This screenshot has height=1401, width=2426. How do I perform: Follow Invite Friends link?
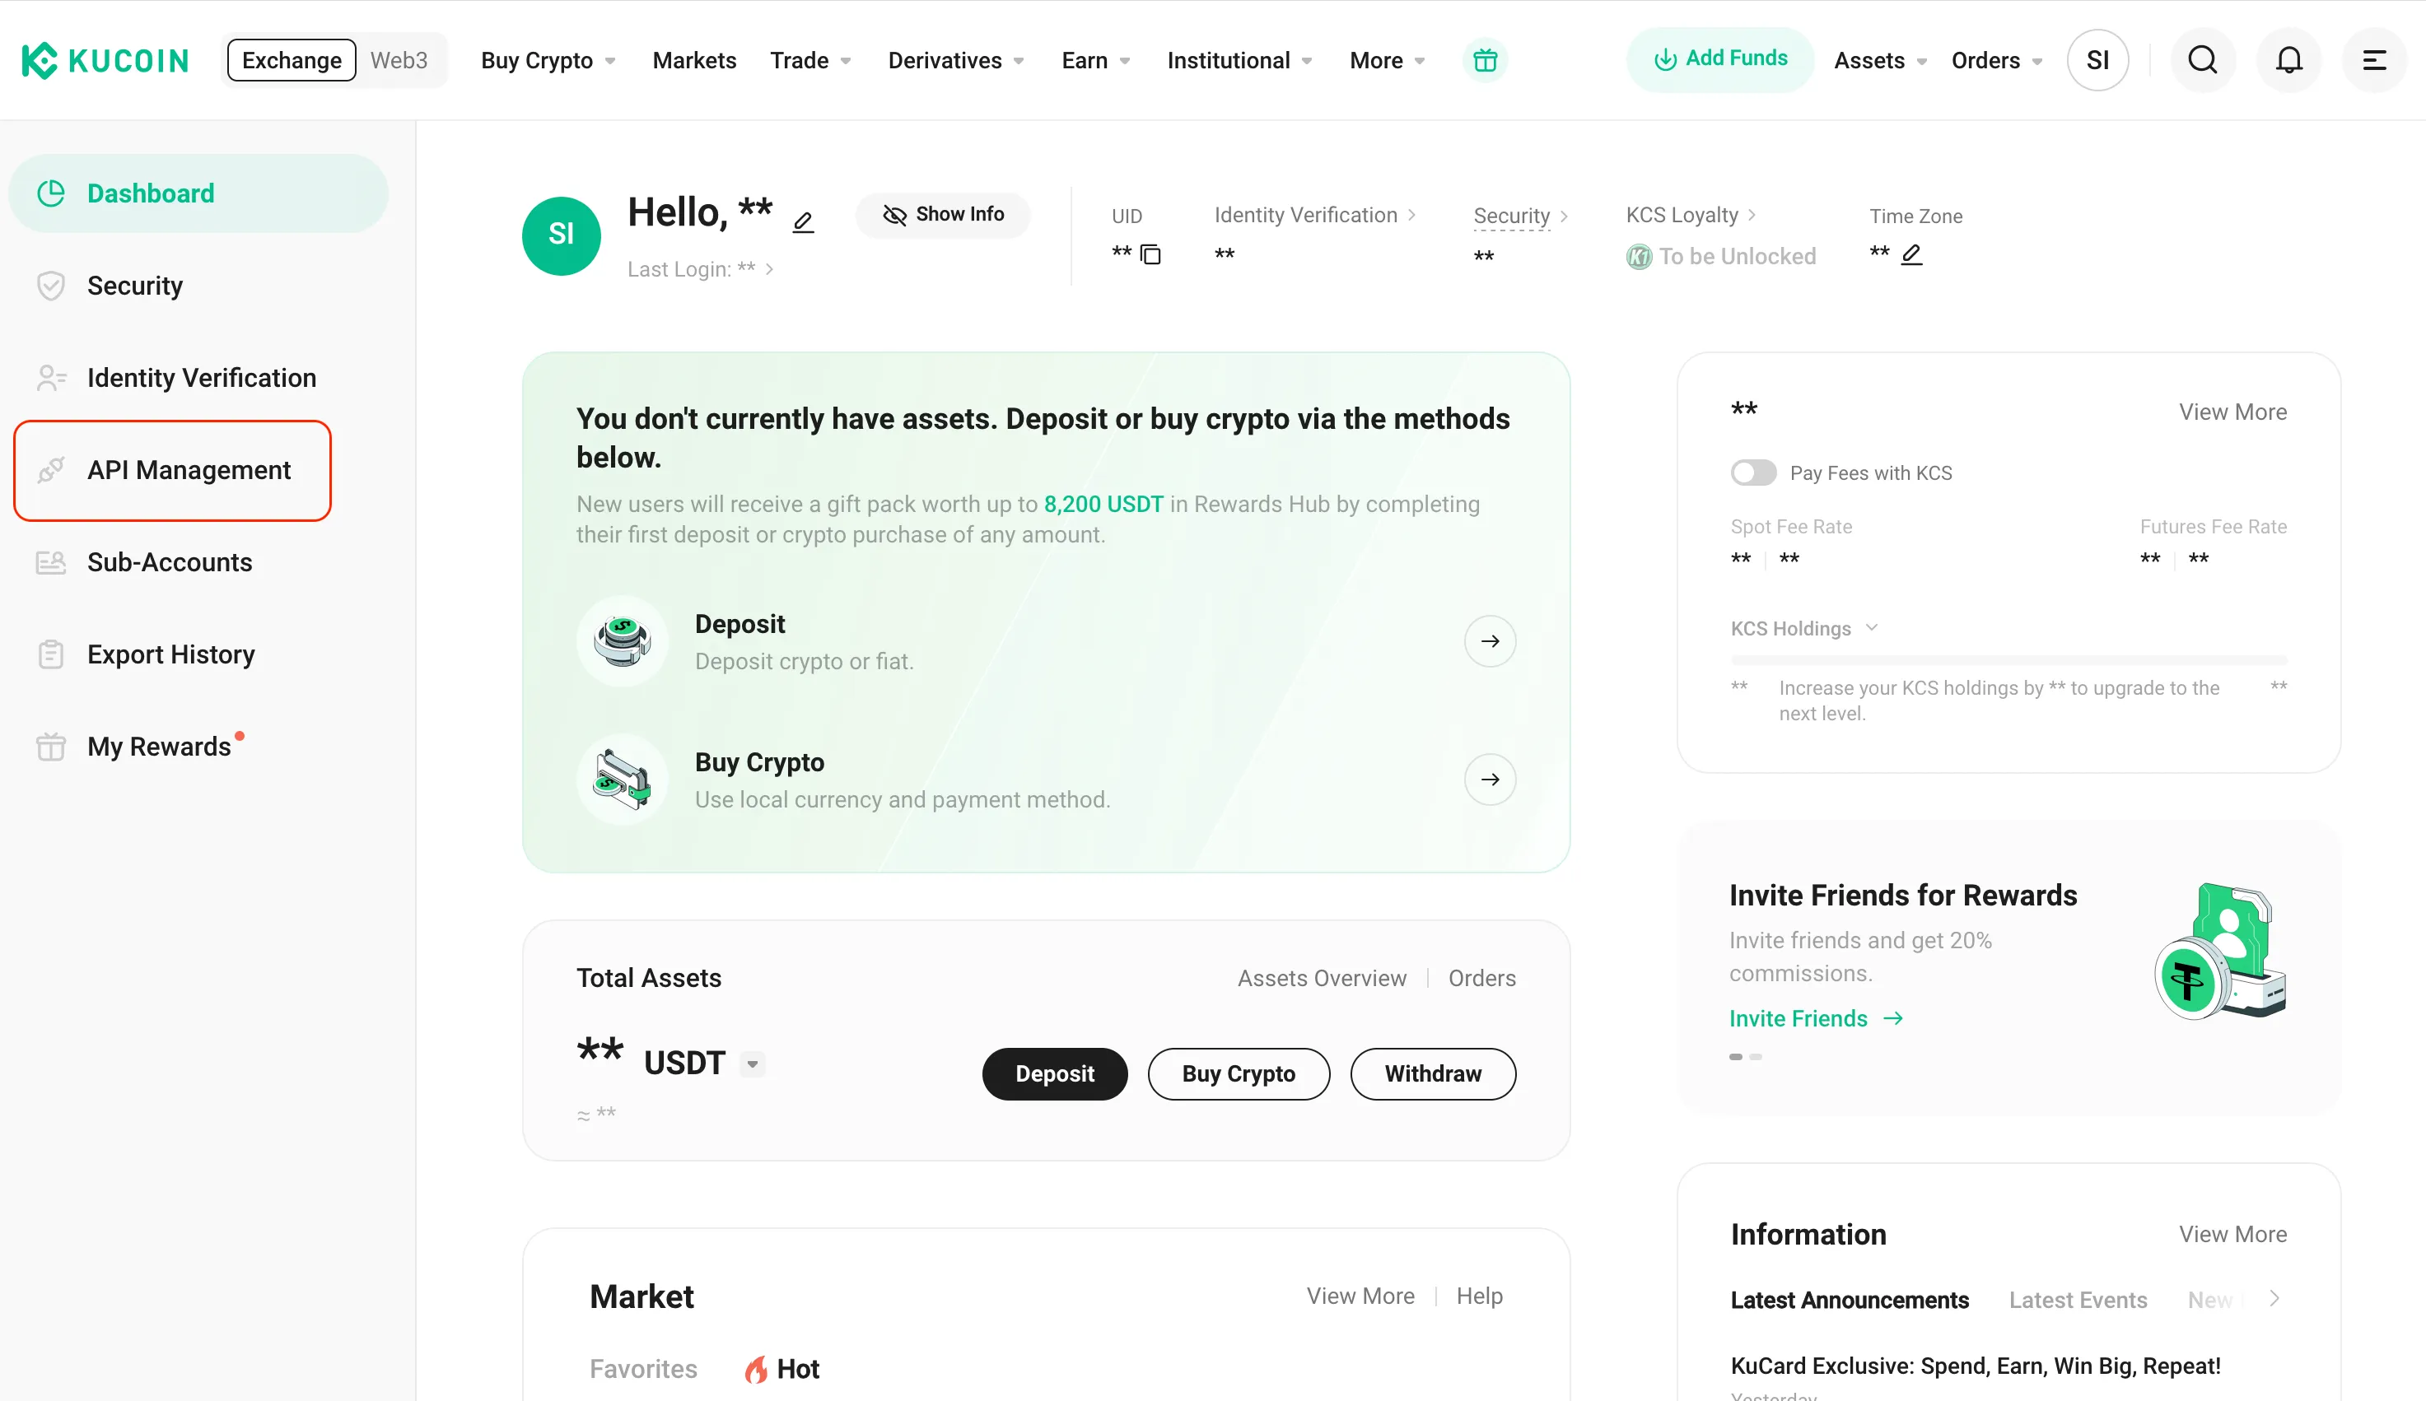click(1816, 1018)
